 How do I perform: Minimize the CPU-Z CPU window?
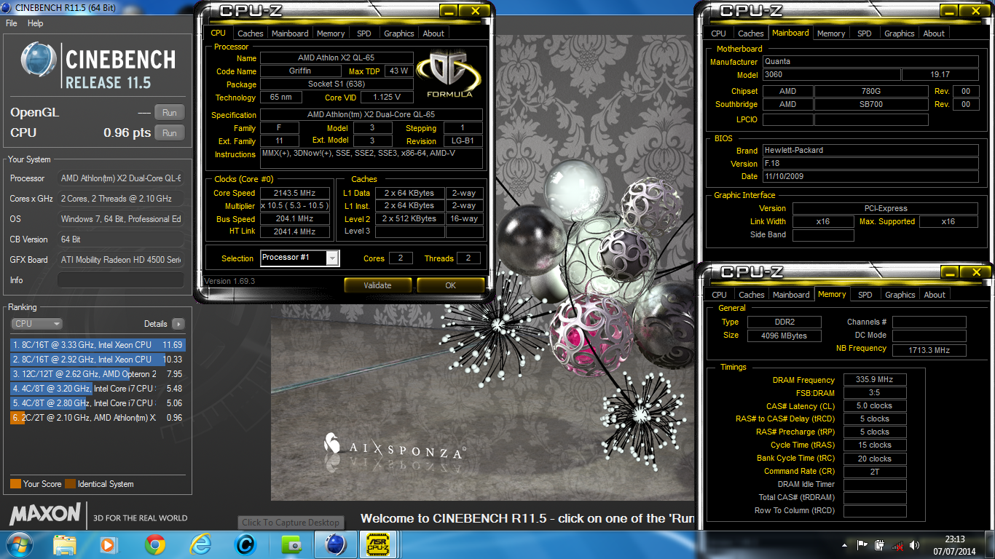click(449, 11)
